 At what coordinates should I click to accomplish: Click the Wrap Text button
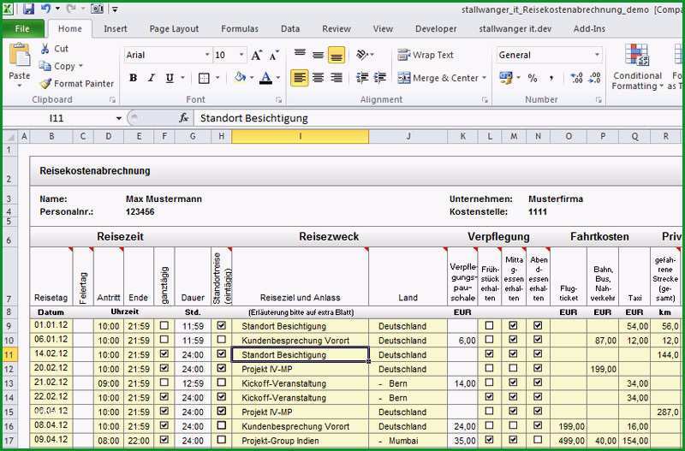(426, 55)
